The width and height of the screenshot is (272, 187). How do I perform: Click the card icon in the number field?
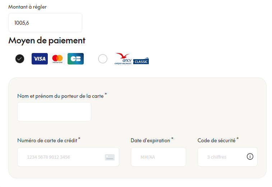tap(110, 157)
